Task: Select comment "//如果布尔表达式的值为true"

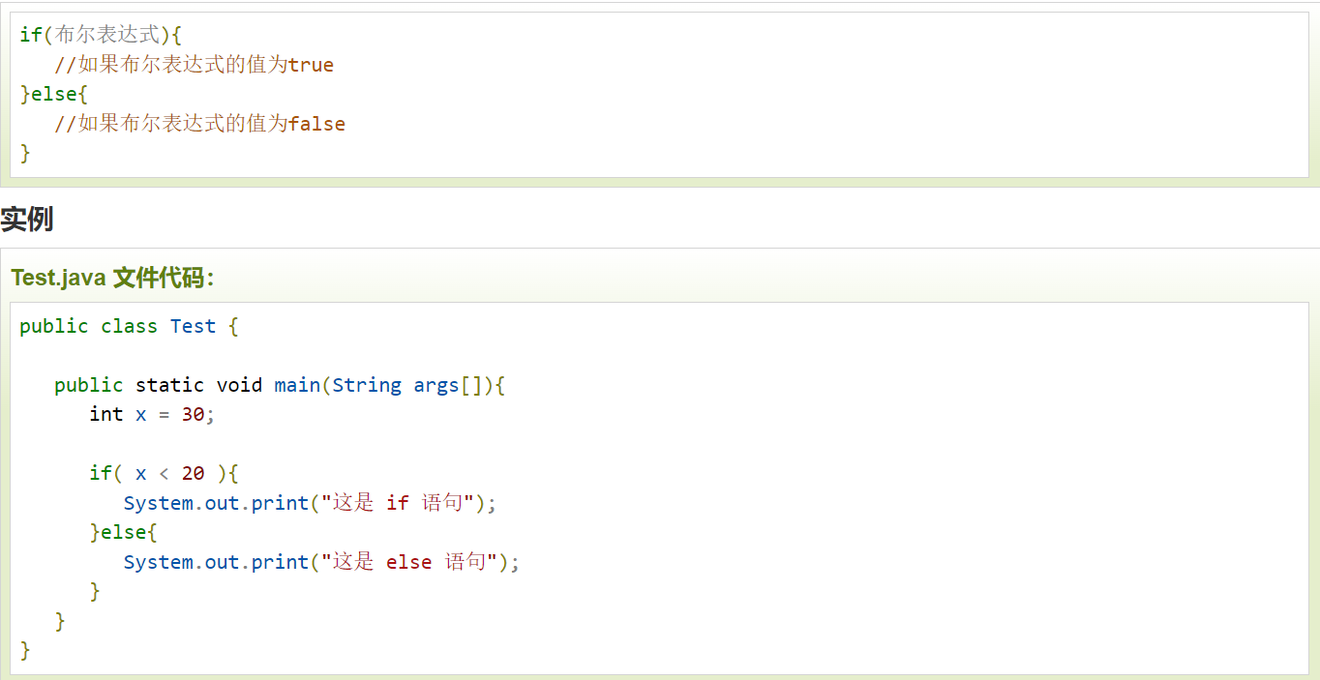Action: coord(194,65)
